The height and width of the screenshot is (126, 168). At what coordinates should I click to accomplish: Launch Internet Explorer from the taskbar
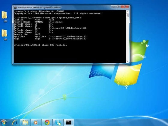[x=14, y=122]
